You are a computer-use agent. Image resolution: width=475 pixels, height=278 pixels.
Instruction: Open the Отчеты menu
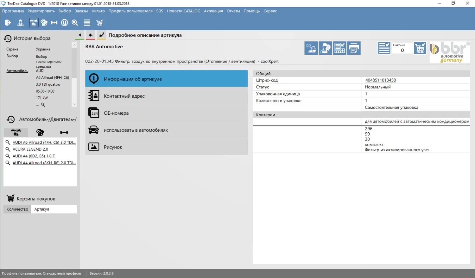tap(233, 11)
